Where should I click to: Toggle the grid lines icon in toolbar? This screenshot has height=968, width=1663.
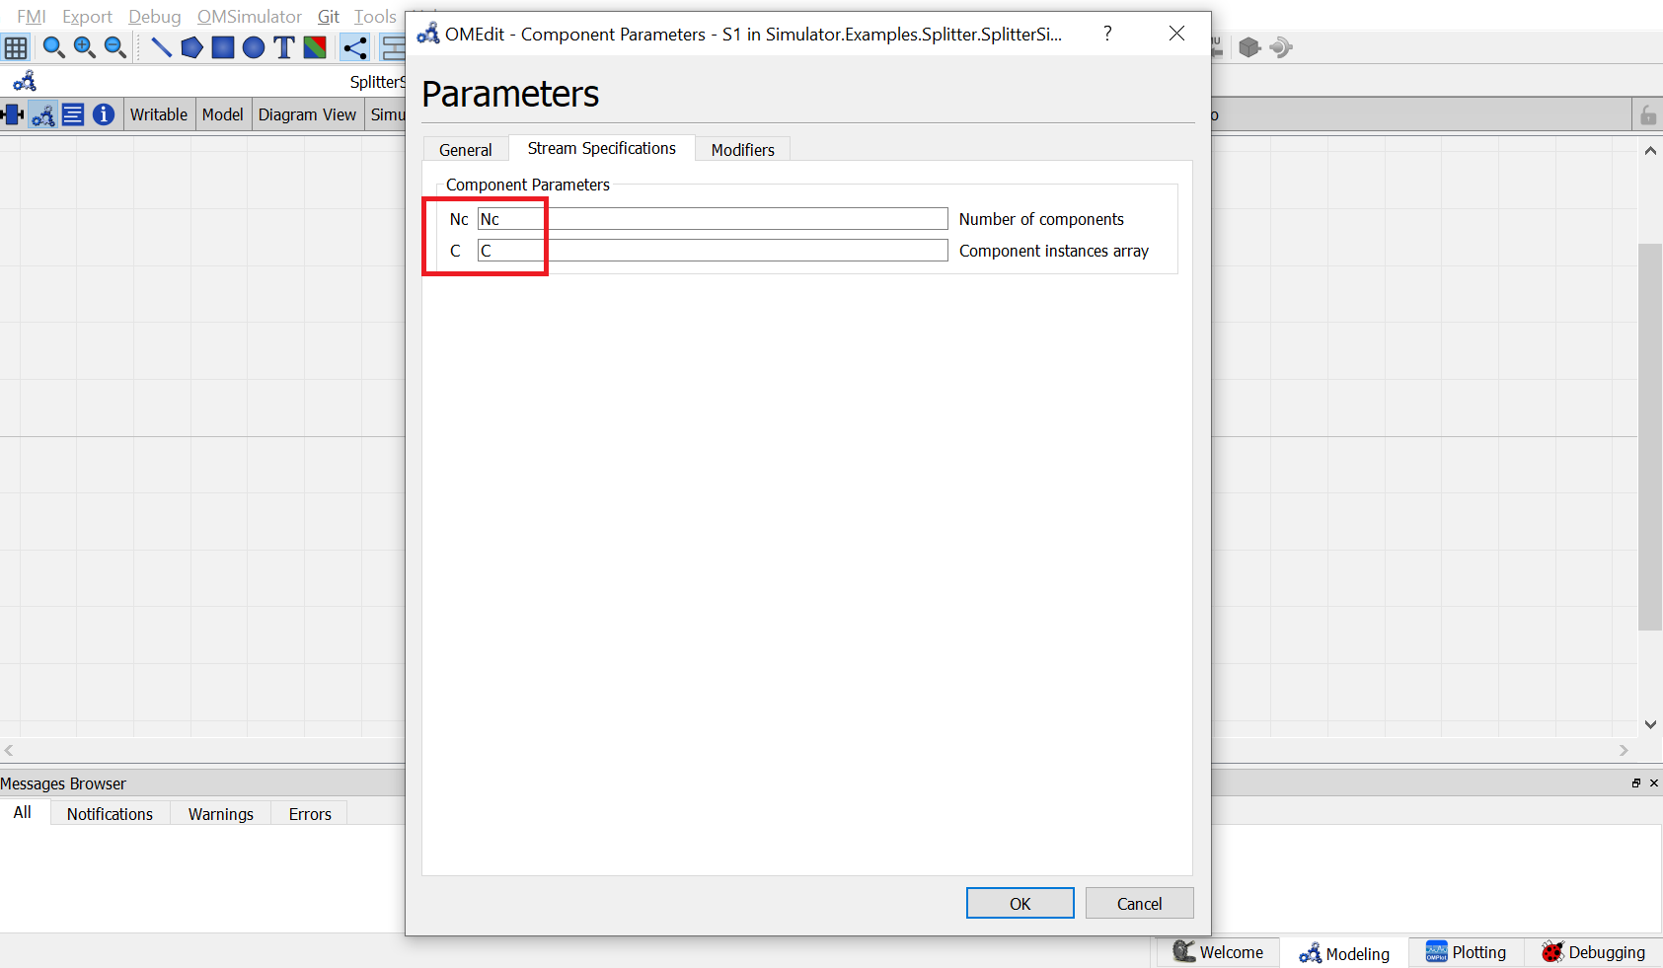point(16,47)
